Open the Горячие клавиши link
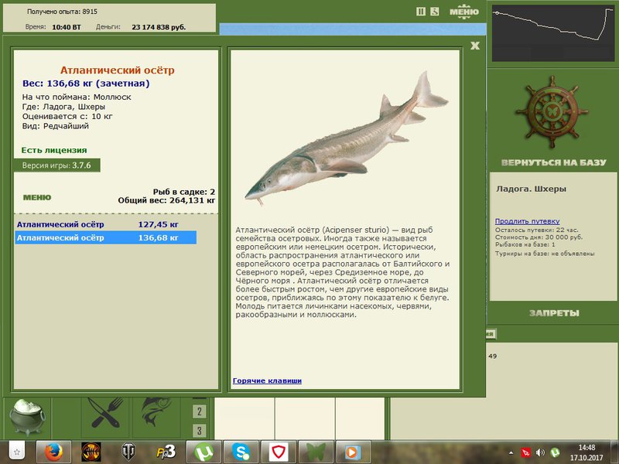 [267, 380]
